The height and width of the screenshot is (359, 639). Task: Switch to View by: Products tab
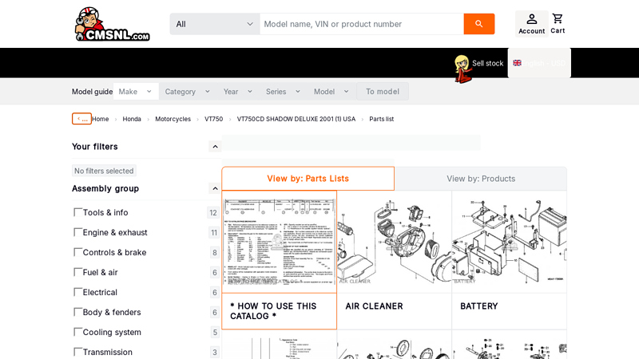click(481, 179)
